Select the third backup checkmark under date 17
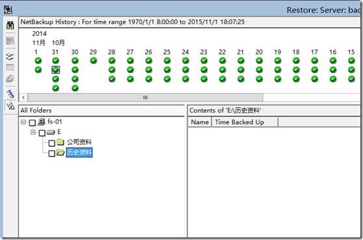 point(315,79)
